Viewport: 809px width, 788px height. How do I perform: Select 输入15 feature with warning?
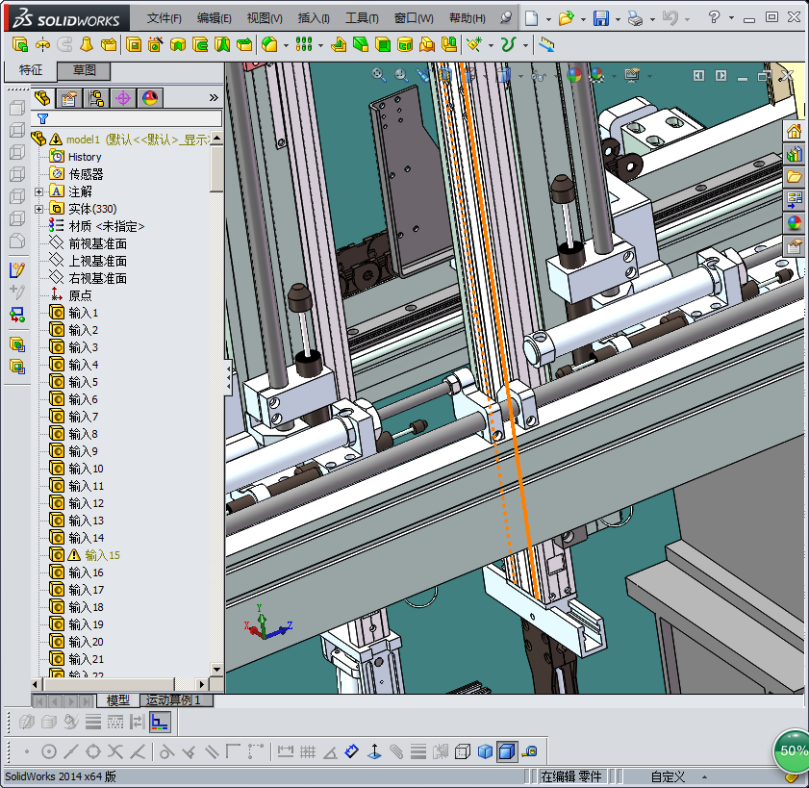coord(102,555)
